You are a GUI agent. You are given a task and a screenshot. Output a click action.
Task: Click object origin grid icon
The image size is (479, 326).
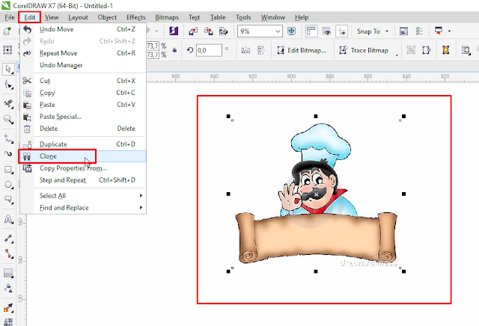7,50
